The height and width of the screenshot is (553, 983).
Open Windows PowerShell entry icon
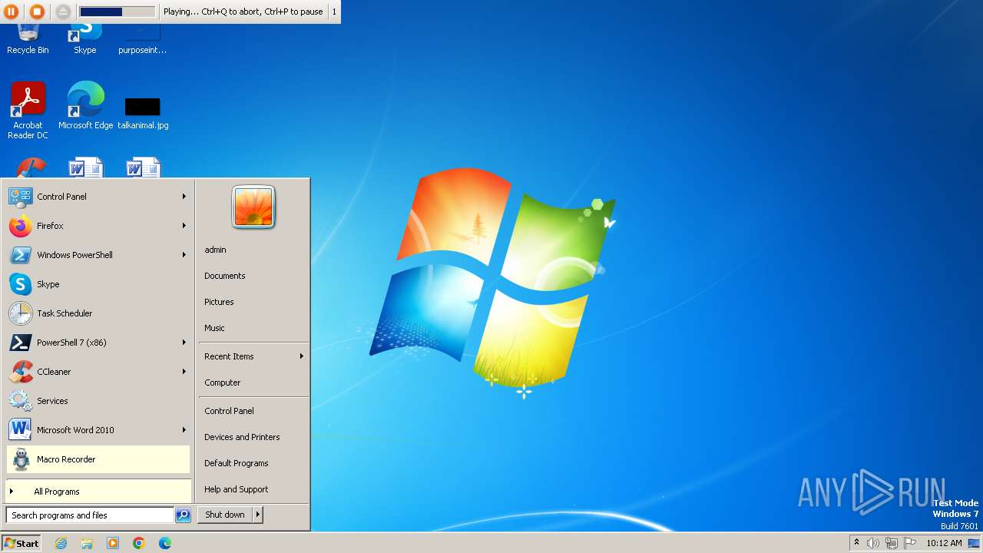click(x=20, y=255)
